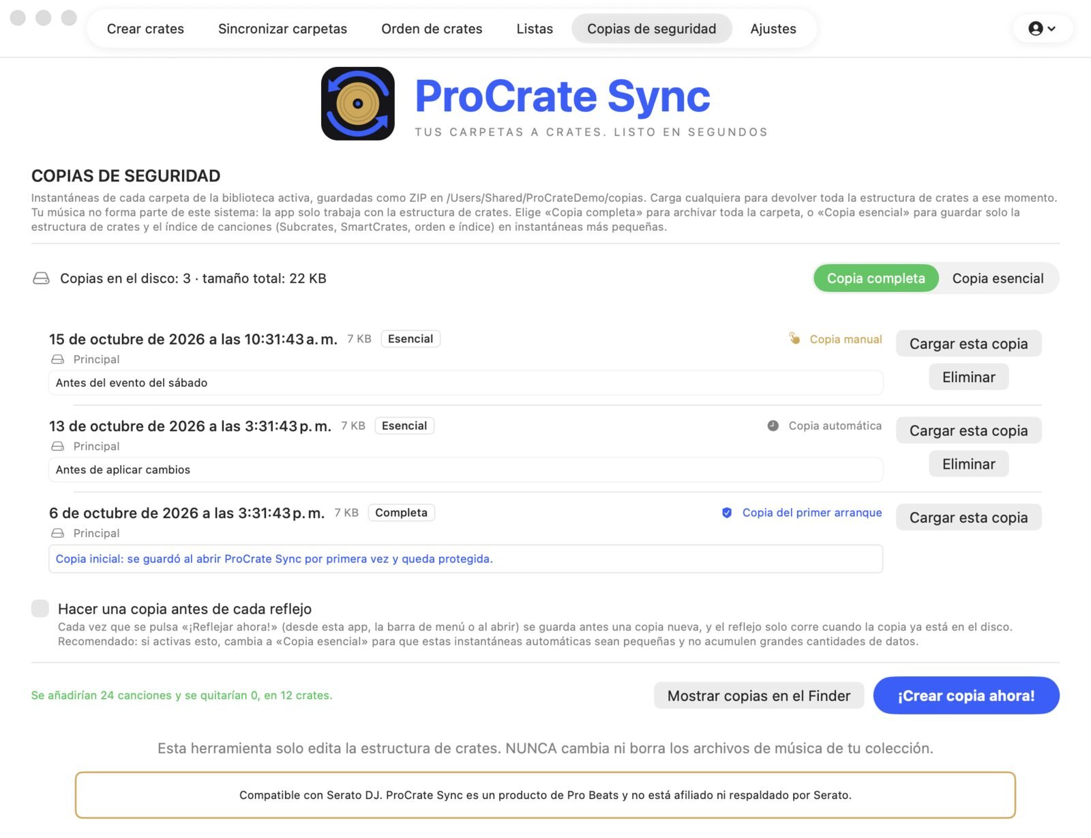Click the 6 de octubre de 2026 timestamp
This screenshot has width=1091, height=838.
click(187, 513)
